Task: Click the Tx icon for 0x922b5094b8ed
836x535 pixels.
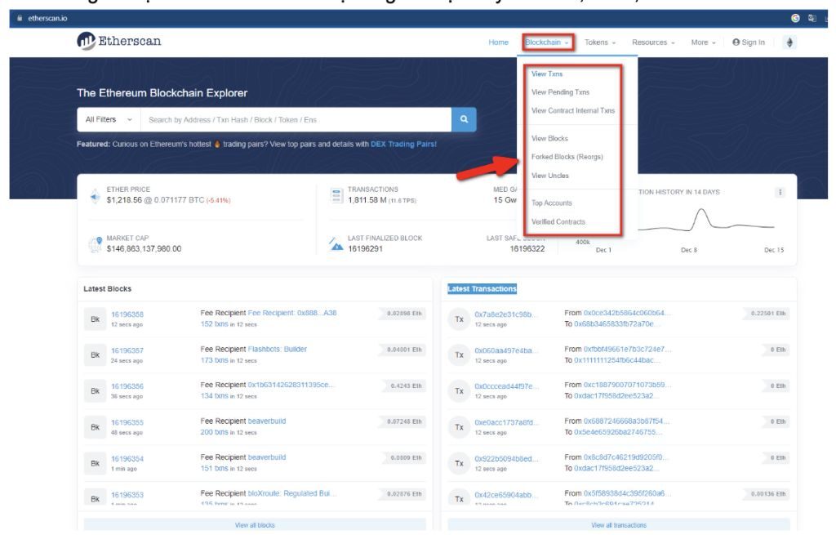Action: pyautogui.click(x=459, y=463)
